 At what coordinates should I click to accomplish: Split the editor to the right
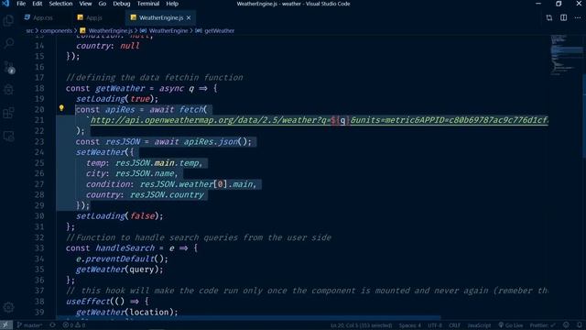(x=564, y=17)
